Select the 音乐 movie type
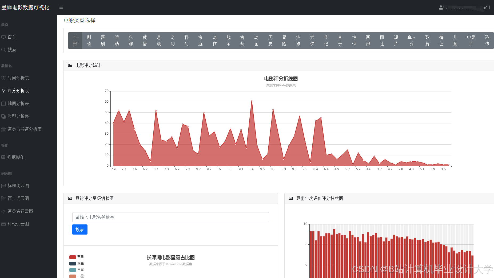 click(x=340, y=41)
